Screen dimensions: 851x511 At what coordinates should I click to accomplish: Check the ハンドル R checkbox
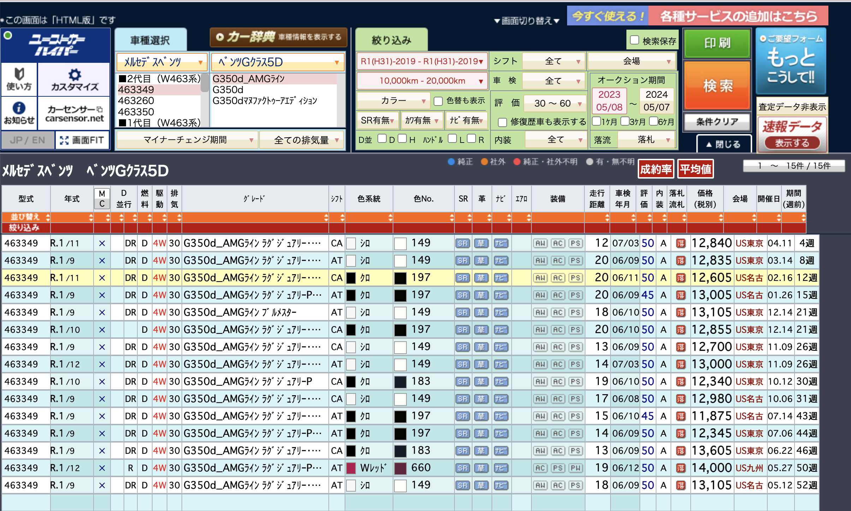pyautogui.click(x=471, y=139)
